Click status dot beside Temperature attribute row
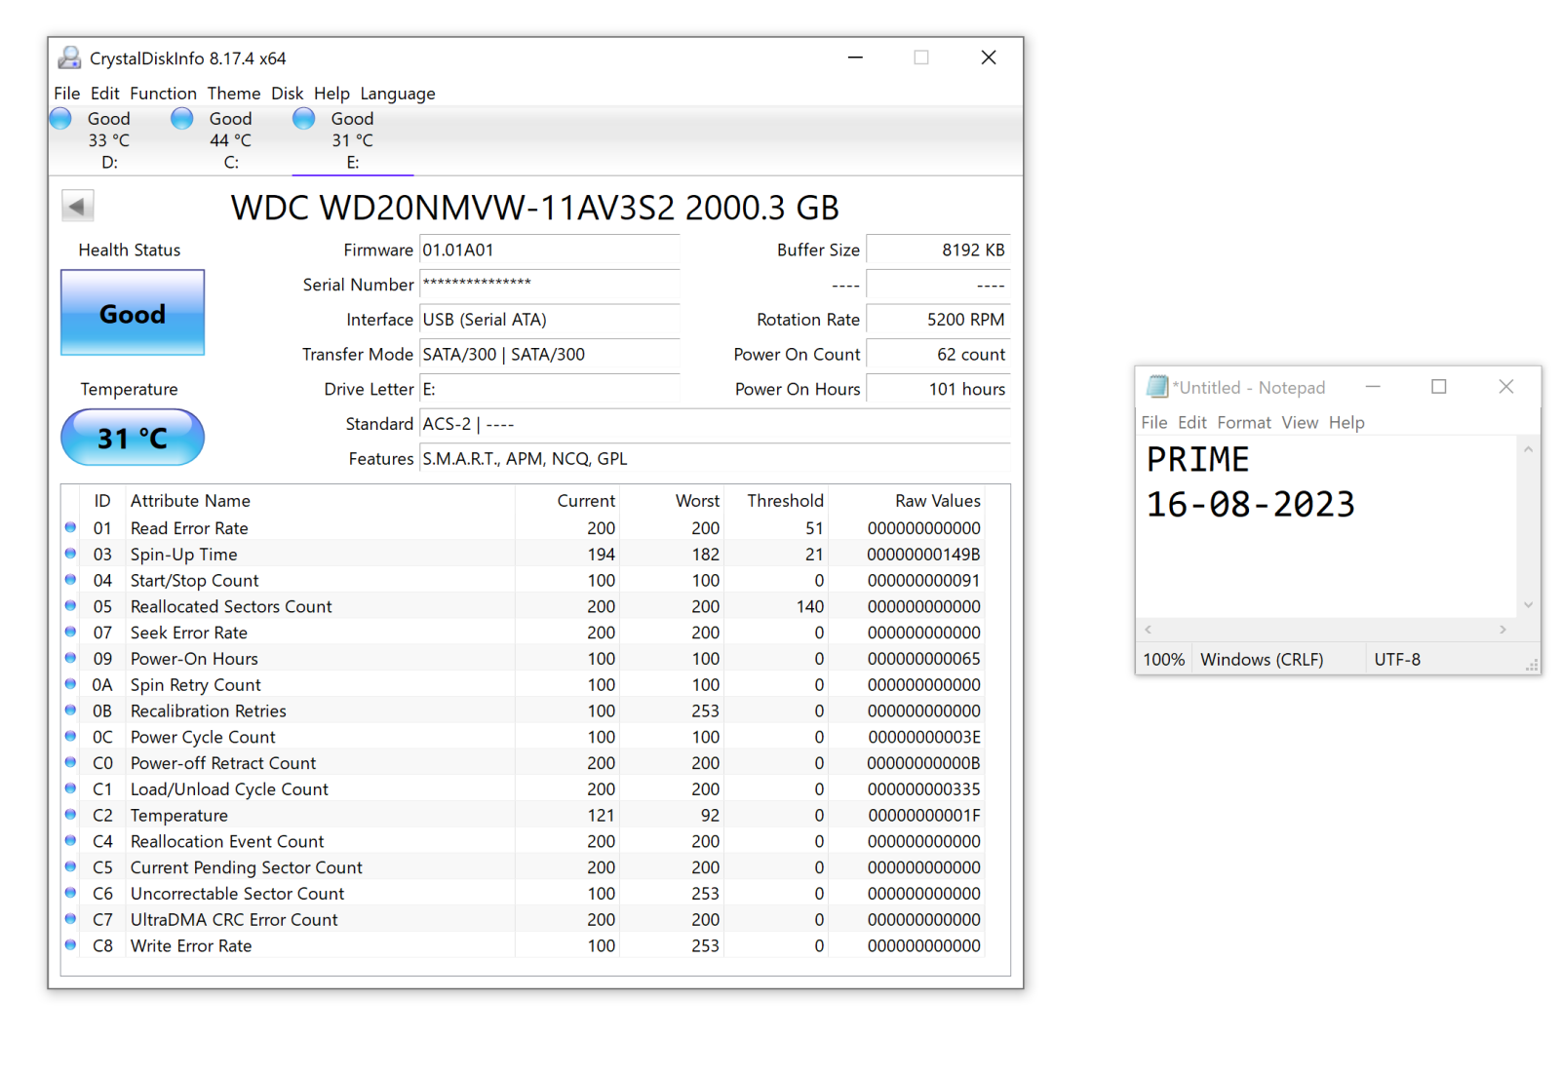 tap(70, 815)
